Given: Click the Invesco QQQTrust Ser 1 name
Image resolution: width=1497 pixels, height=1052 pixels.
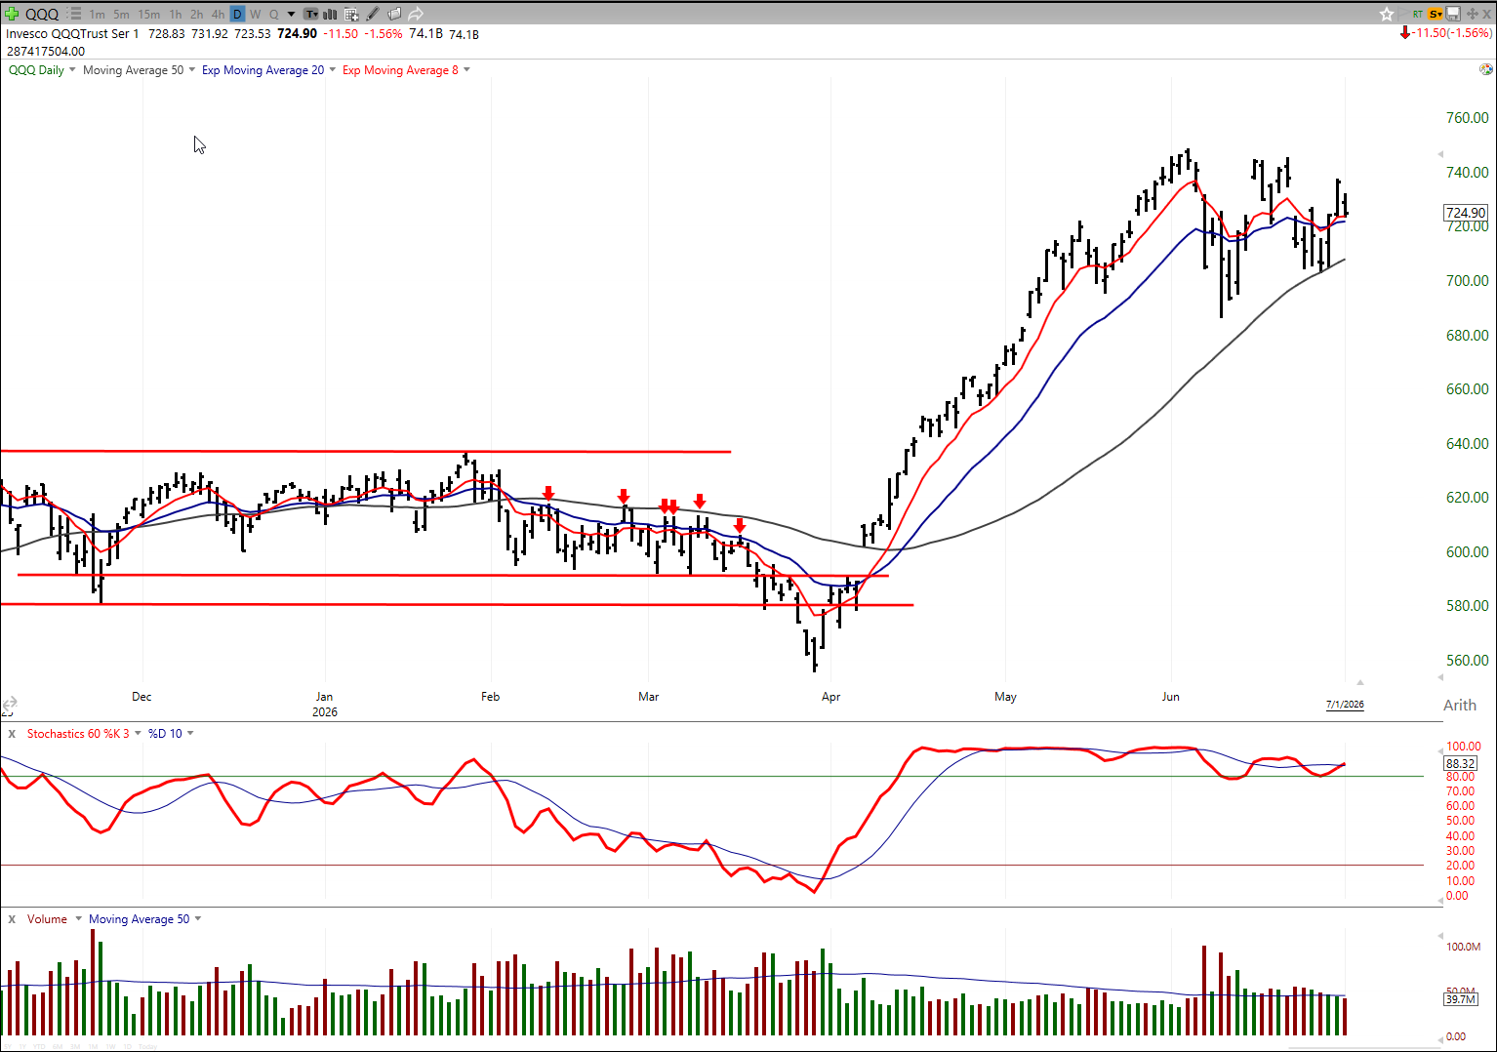Looking at the screenshot, I should point(72,34).
